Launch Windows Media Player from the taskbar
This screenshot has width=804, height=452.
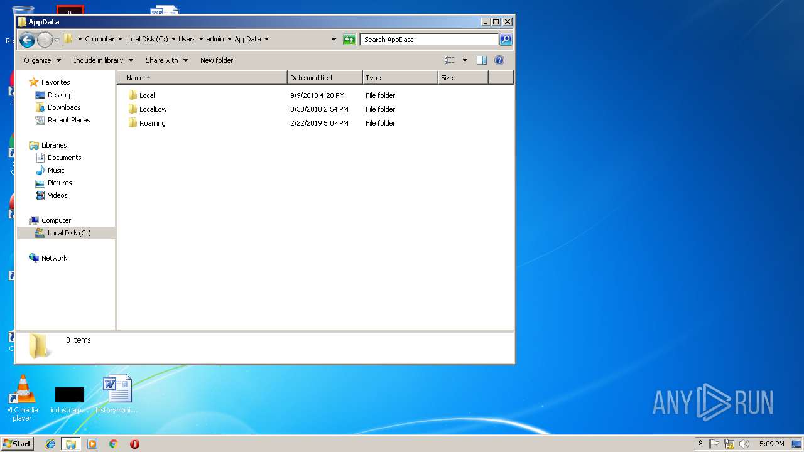[x=92, y=444]
